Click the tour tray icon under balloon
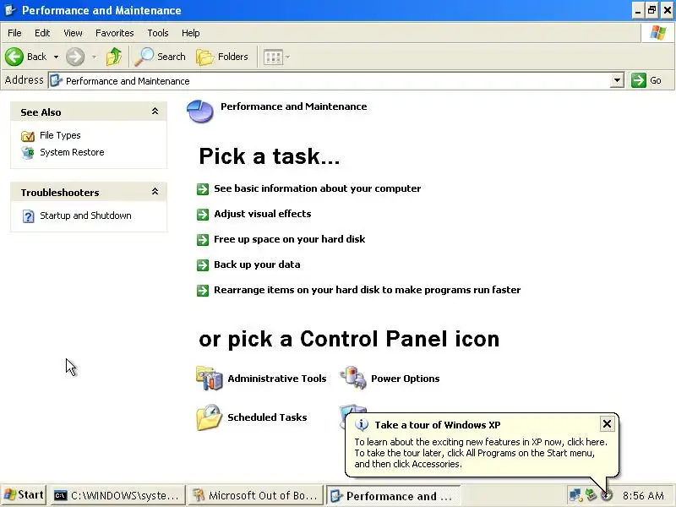Image resolution: width=676 pixels, height=507 pixels. pyautogui.click(x=607, y=496)
